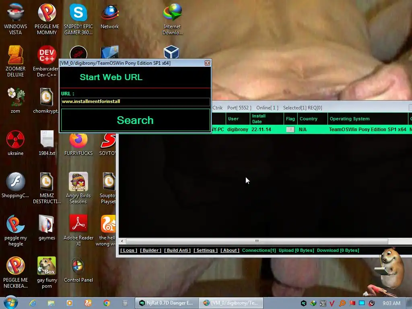Open the Windows Start button
The height and width of the screenshot is (309, 412).
click(x=10, y=303)
